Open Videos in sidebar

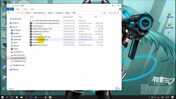[16, 49]
